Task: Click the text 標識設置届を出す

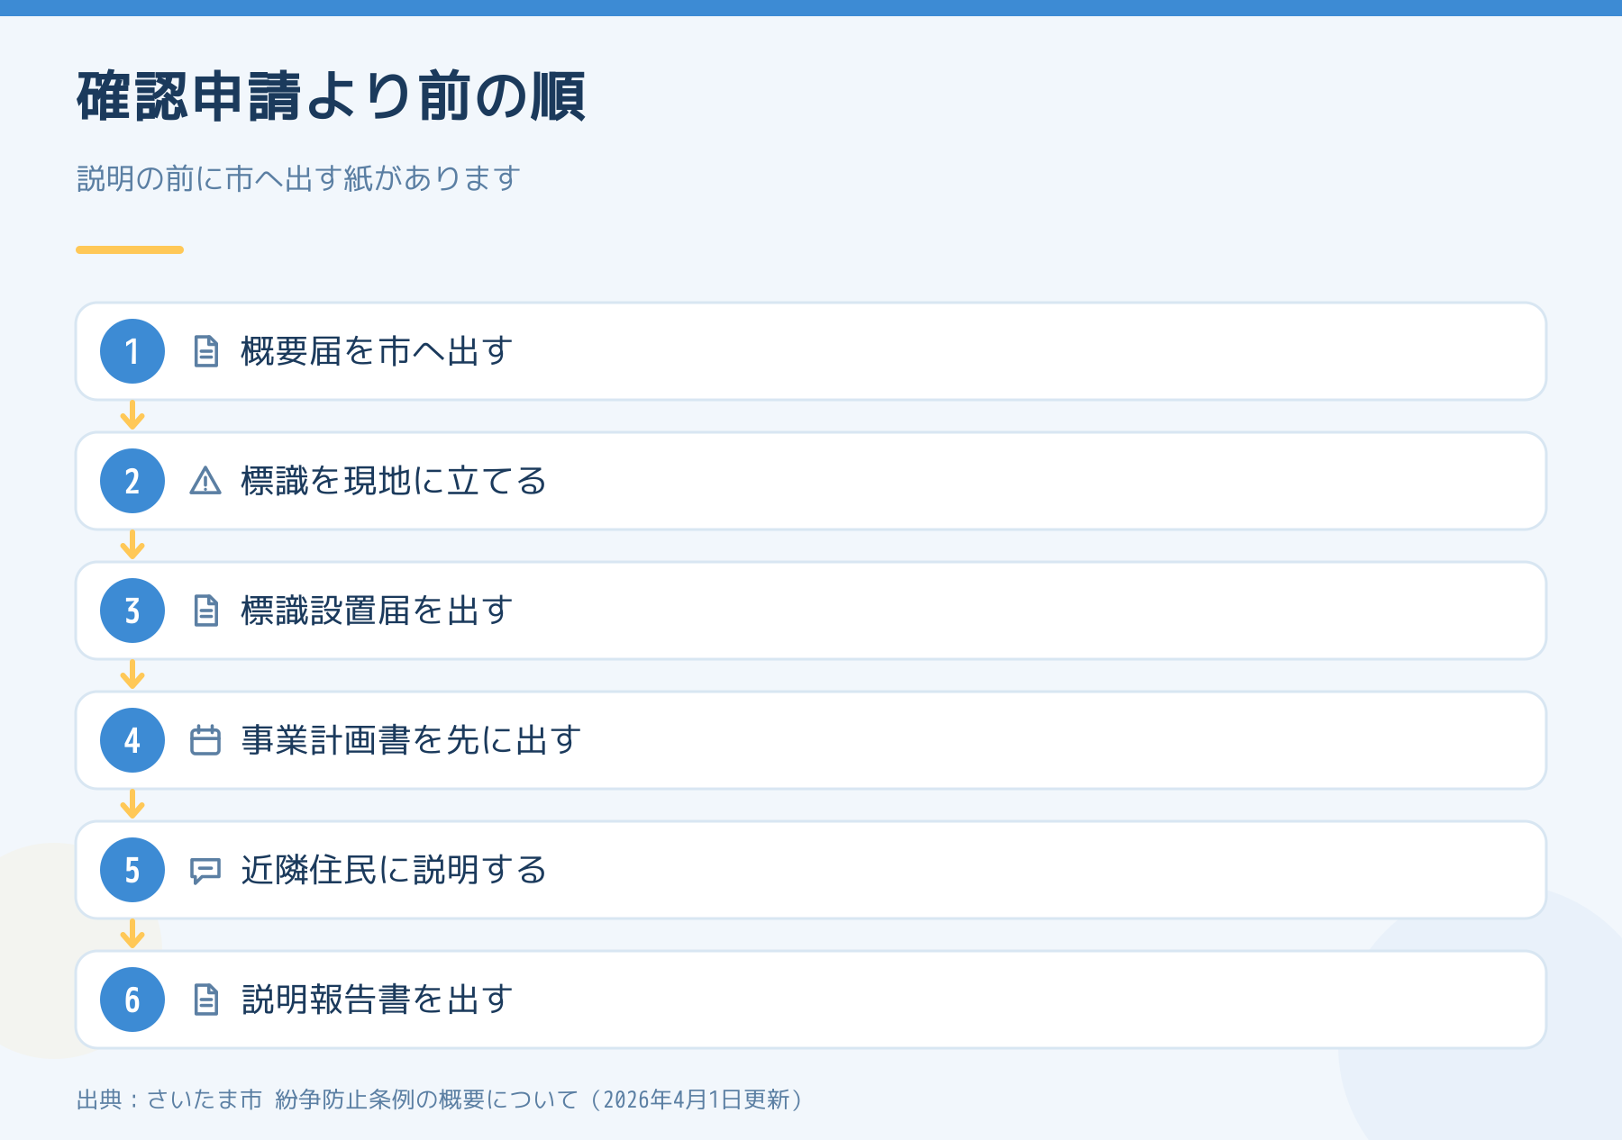Action: pyautogui.click(x=377, y=611)
